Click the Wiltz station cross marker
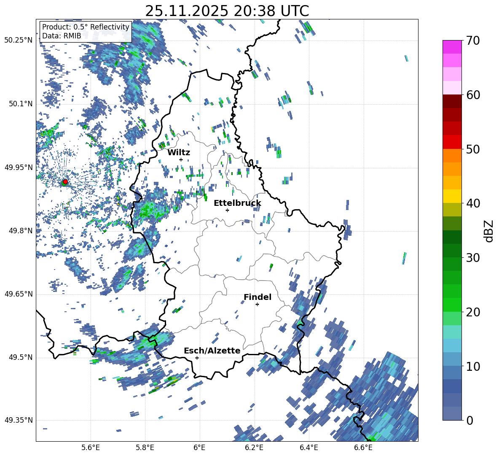This screenshot has height=456, width=499. (181, 159)
